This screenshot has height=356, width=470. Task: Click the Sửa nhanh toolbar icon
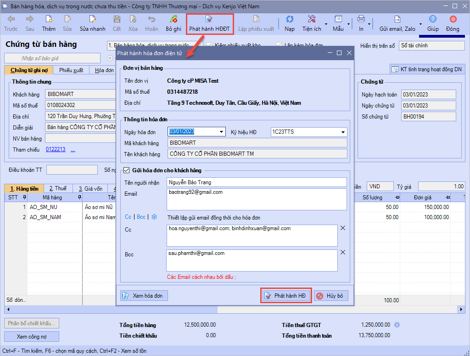(x=92, y=19)
